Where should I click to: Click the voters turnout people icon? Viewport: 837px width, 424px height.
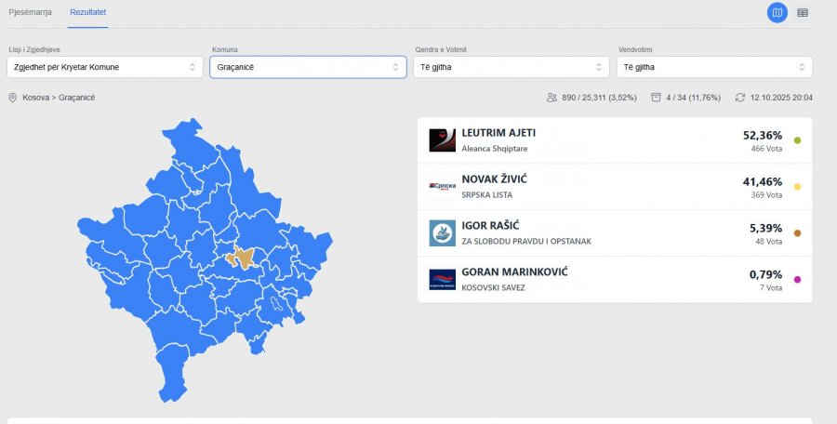[x=552, y=98]
